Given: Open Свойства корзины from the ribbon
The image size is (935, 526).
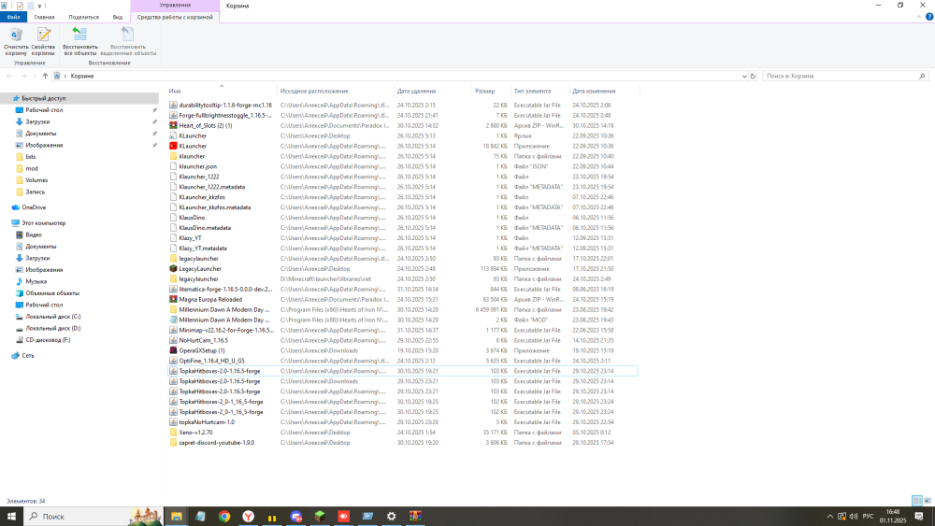Looking at the screenshot, I should pos(43,42).
